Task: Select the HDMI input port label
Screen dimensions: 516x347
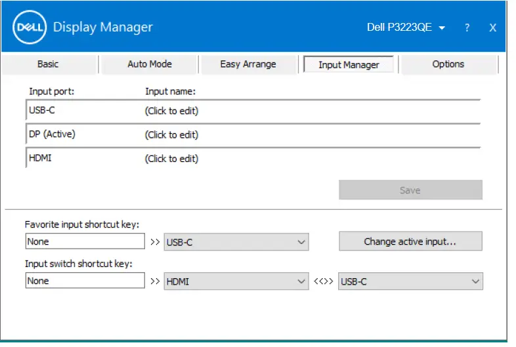Action: 40,158
